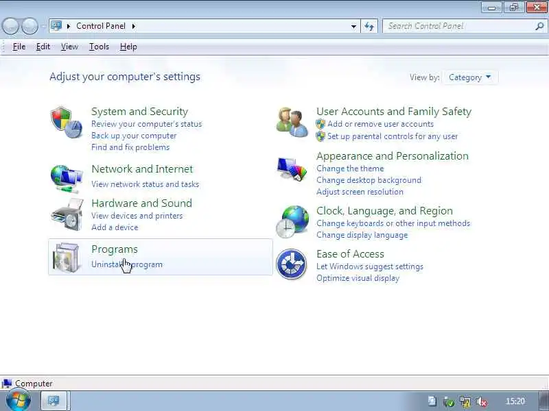
Task: Open the User Accounts people icon
Action: [x=292, y=123]
